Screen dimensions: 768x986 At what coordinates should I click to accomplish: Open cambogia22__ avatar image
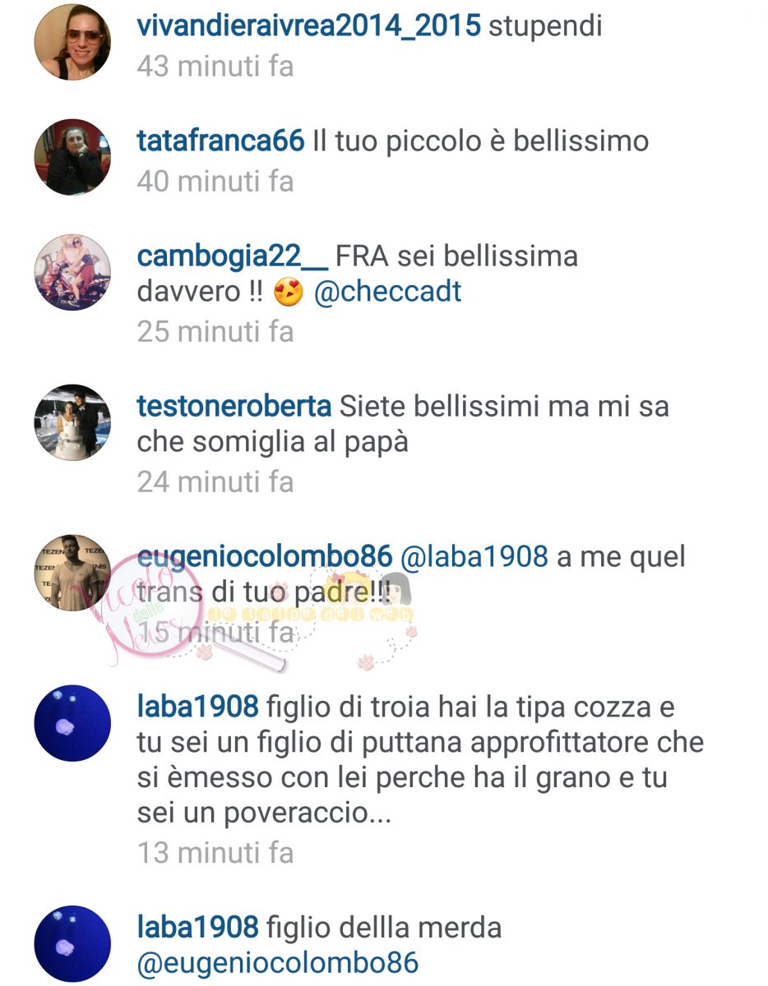coord(72,273)
